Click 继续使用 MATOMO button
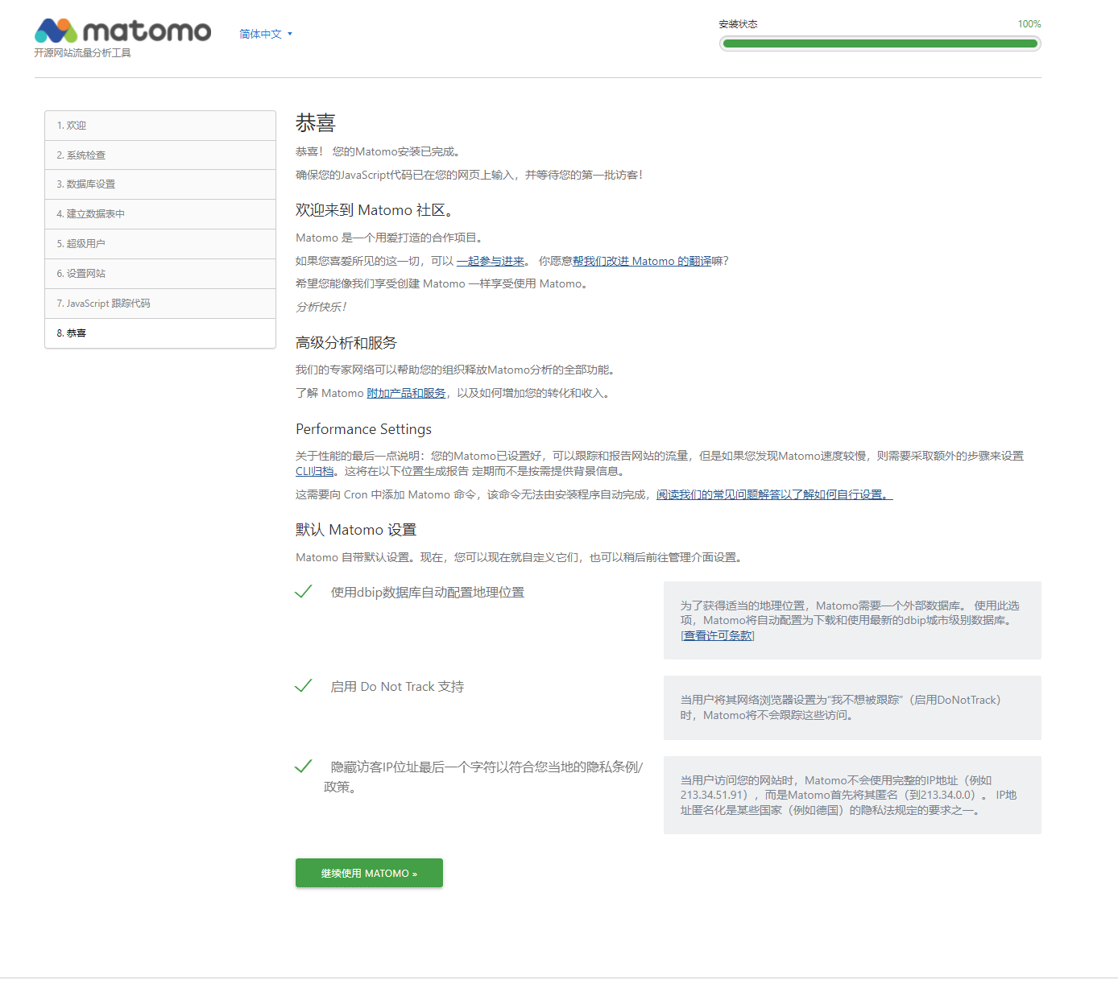 click(x=369, y=873)
